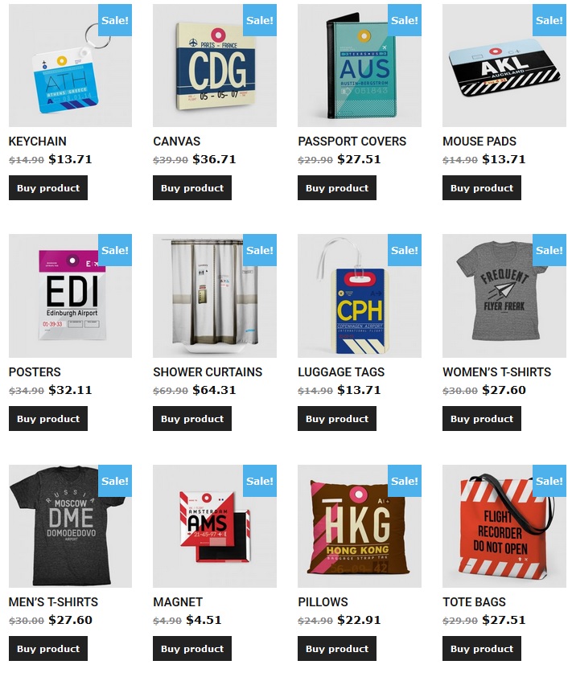
Task: Open the Women's T-Shirts title link
Action: [497, 371]
